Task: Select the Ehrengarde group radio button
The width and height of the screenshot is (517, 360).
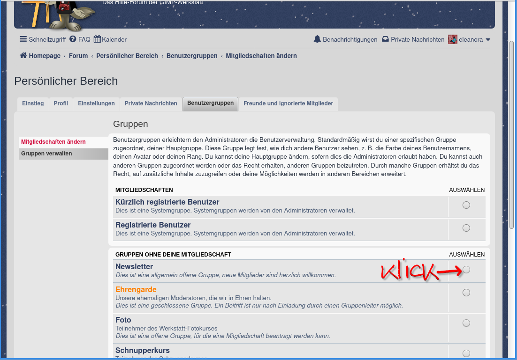Action: point(466,293)
